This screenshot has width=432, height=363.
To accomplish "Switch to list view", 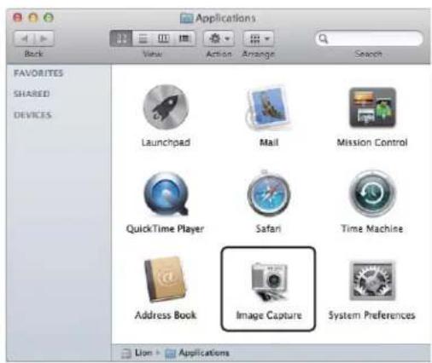I will (x=143, y=38).
